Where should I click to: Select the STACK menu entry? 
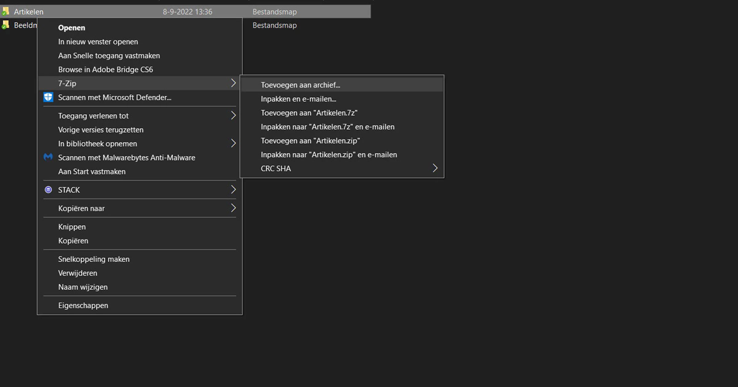(x=140, y=190)
